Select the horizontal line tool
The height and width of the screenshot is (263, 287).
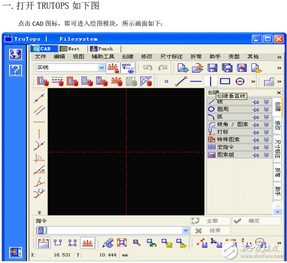[196, 81]
